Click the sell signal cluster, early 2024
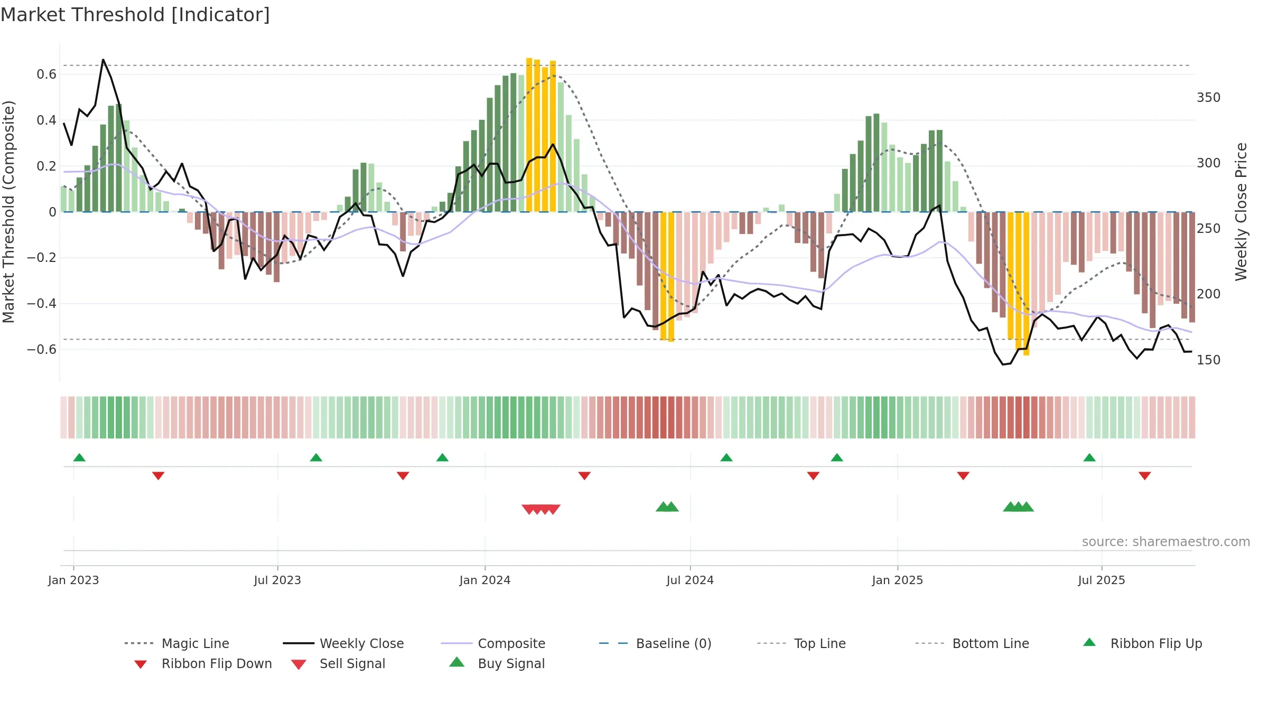The width and height of the screenshot is (1268, 713). (541, 509)
